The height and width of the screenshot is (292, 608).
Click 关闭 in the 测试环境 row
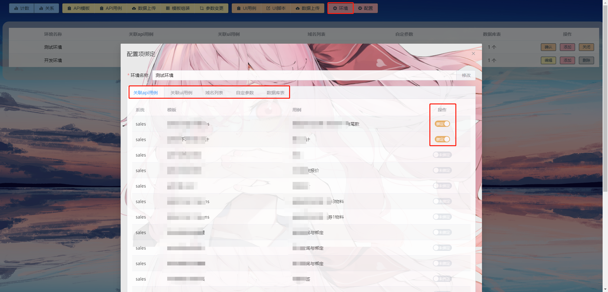(x=586, y=47)
